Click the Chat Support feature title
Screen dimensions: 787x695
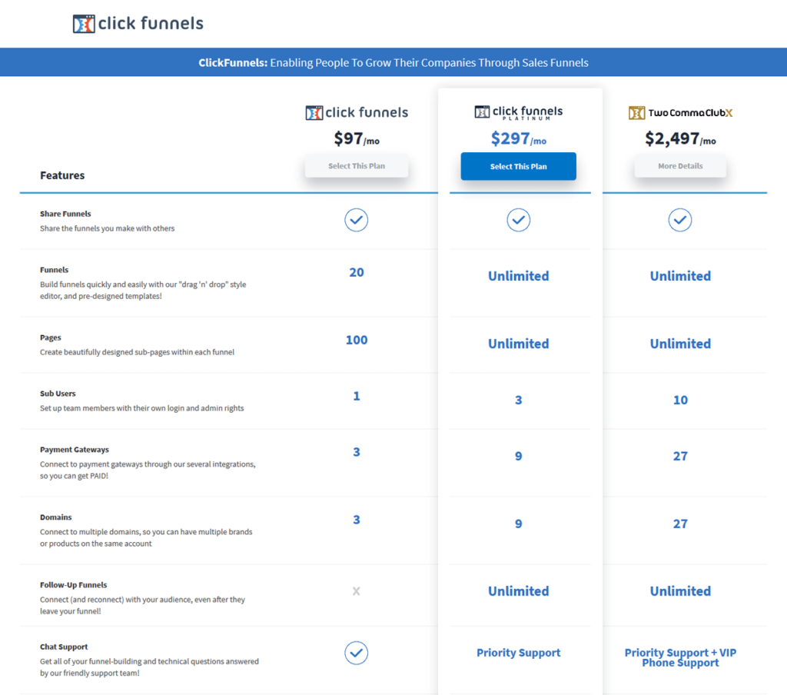point(64,647)
